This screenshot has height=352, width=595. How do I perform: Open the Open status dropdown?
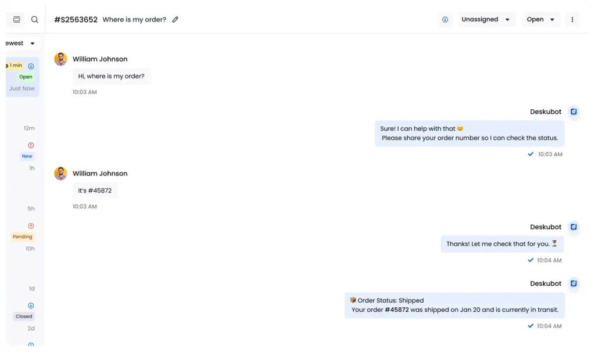[541, 19]
